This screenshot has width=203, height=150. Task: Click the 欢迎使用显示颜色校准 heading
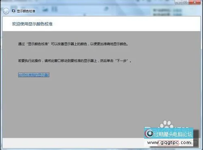pos(32,24)
